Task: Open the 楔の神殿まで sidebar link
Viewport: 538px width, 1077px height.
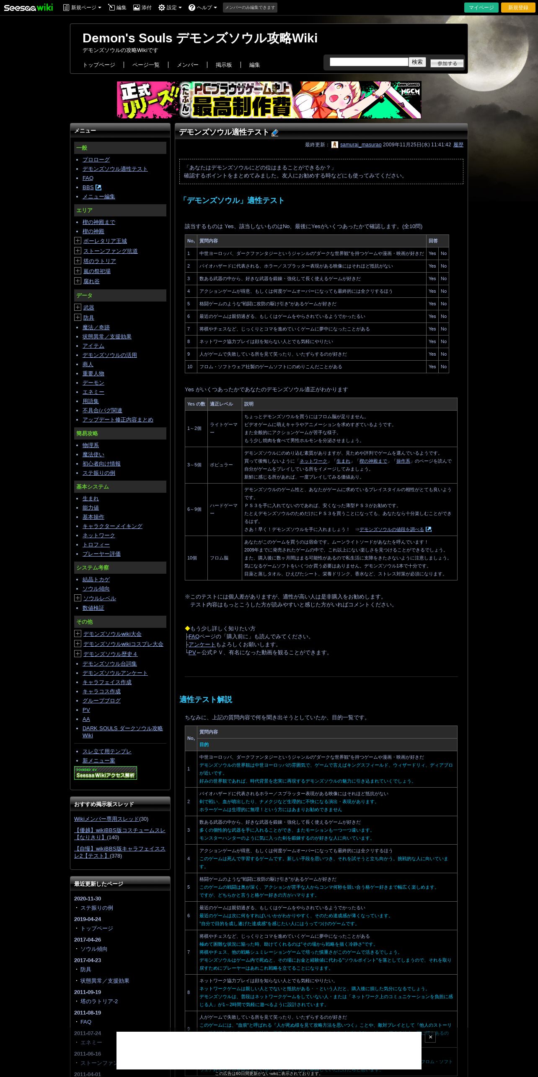Action: point(99,222)
